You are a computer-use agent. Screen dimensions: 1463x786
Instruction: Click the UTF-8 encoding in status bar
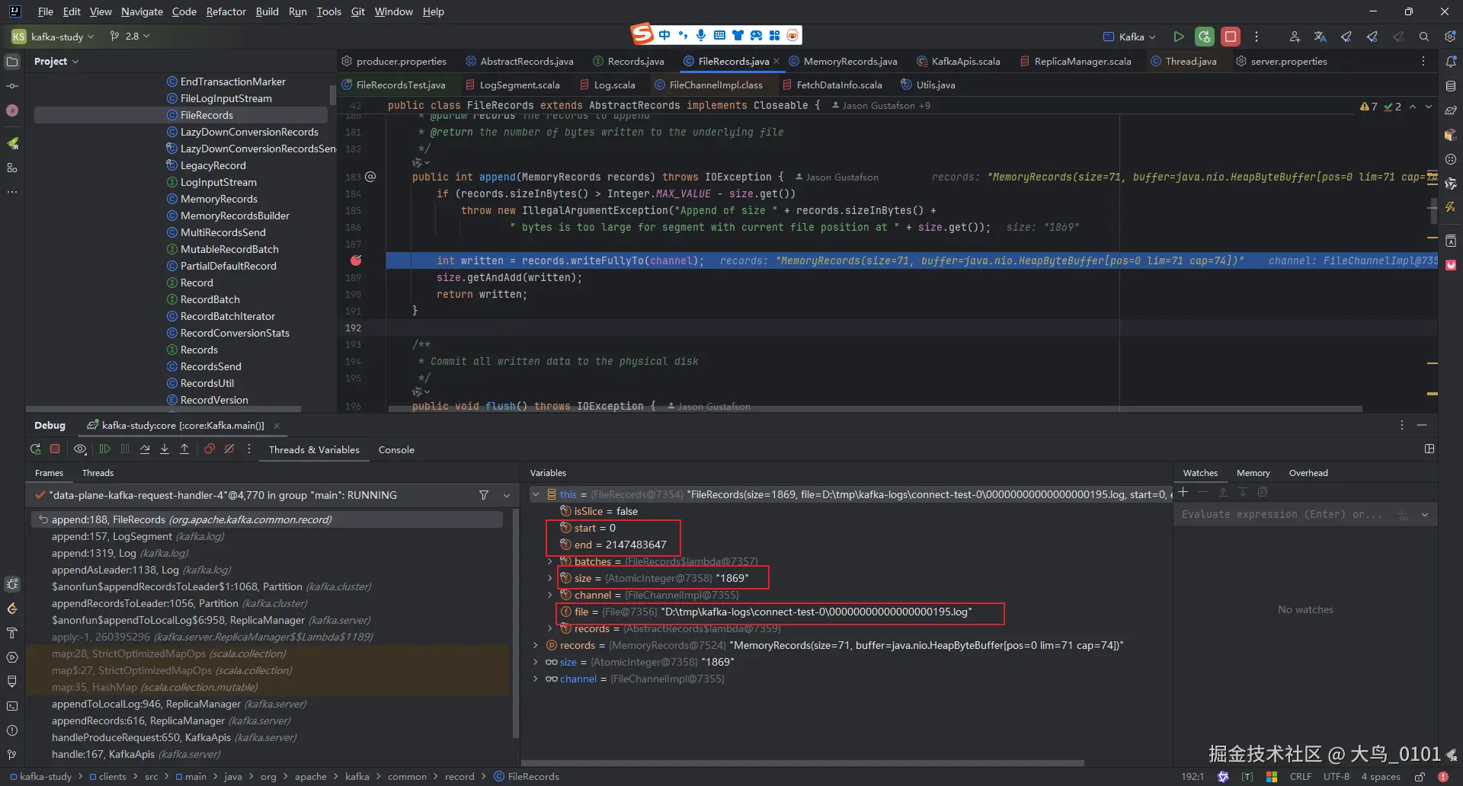click(1336, 777)
